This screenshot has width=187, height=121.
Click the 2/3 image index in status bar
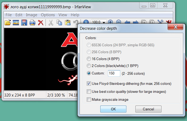click(50, 95)
